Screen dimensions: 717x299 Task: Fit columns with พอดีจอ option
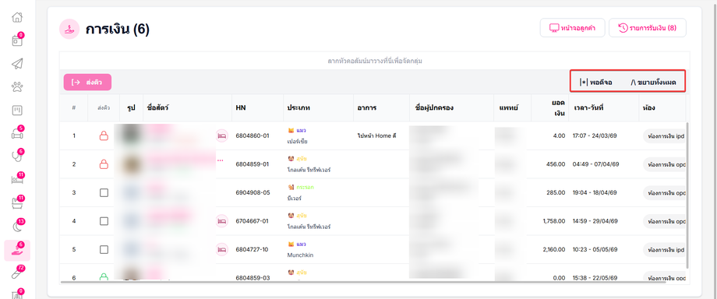(x=596, y=83)
